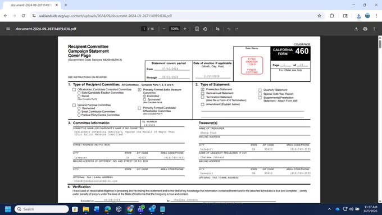Check the Quarterly Statement box
382x215 pixels.
tap(260, 90)
